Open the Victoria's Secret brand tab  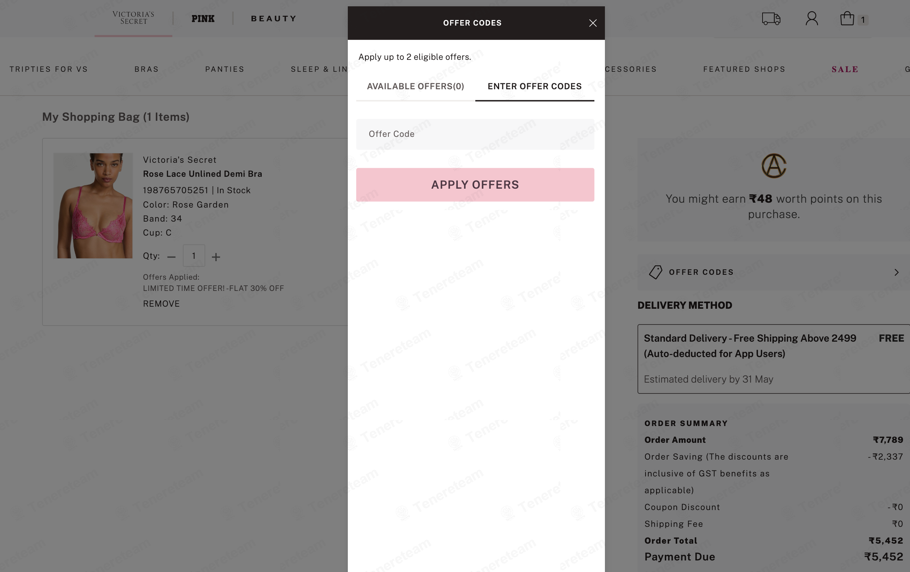133,18
